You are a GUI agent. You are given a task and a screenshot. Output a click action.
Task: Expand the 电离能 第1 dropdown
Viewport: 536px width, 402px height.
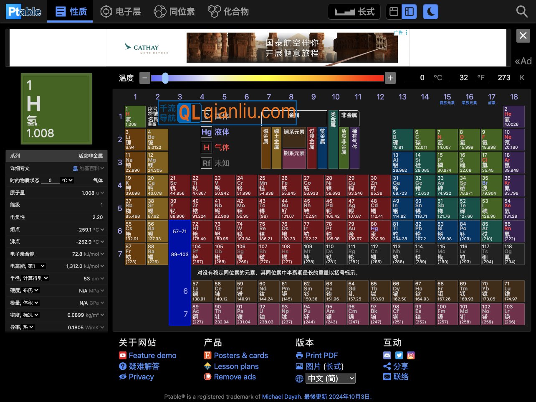tap(37, 266)
